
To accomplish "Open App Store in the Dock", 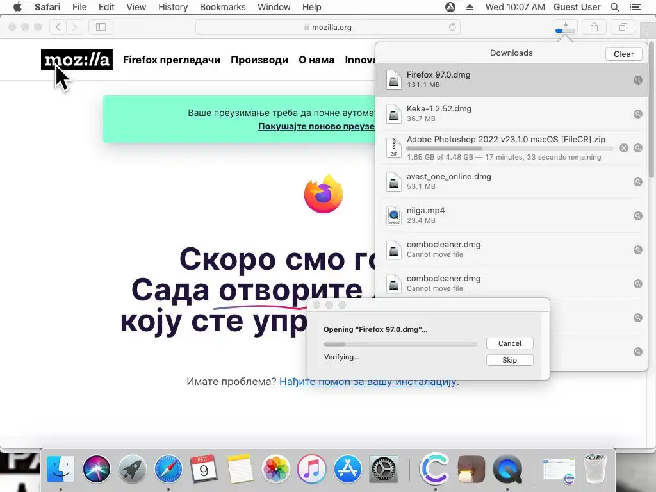I will 347,469.
